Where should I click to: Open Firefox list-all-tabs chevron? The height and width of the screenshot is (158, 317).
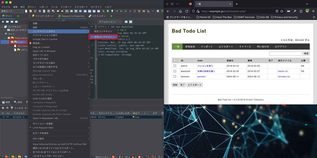click(307, 4)
